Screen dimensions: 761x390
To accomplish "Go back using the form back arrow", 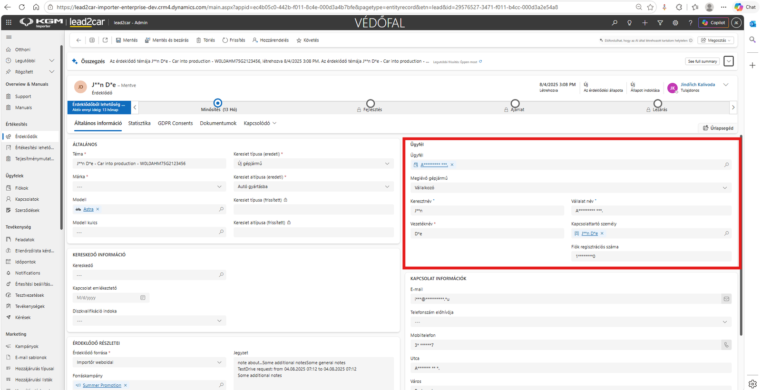I will (x=78, y=40).
